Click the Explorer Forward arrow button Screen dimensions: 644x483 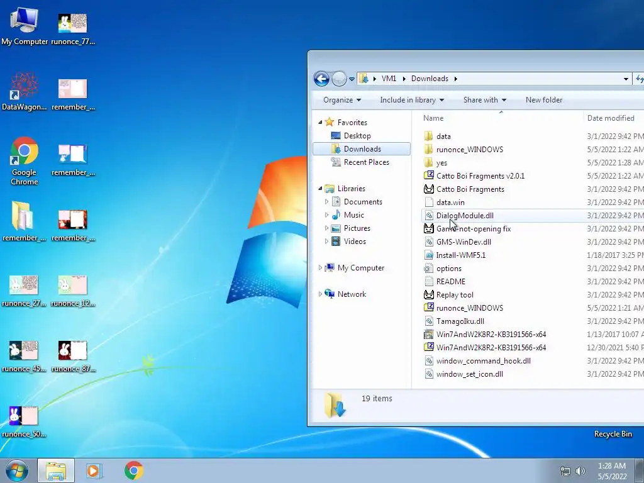339,79
